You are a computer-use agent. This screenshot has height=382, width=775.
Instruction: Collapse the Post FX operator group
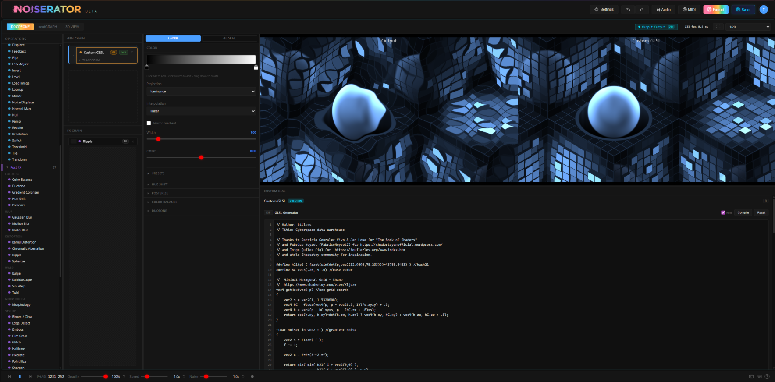pos(31,167)
